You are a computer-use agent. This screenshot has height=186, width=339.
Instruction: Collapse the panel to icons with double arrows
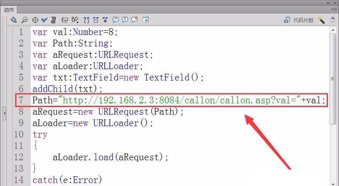point(328,3)
